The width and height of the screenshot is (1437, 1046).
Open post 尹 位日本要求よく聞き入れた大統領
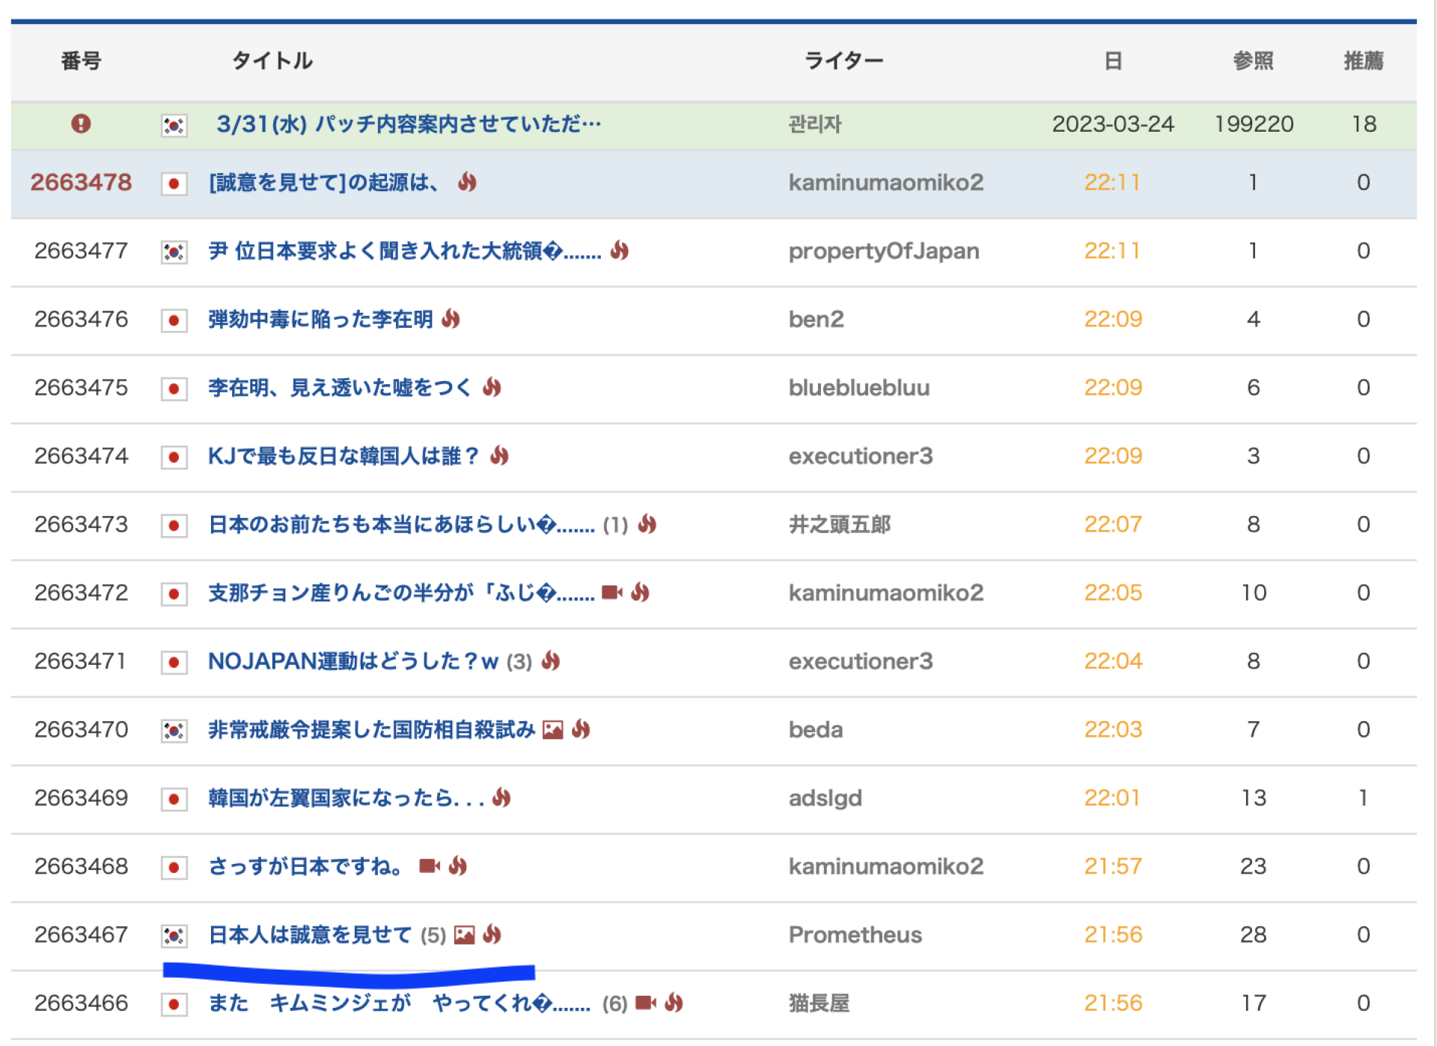405,251
